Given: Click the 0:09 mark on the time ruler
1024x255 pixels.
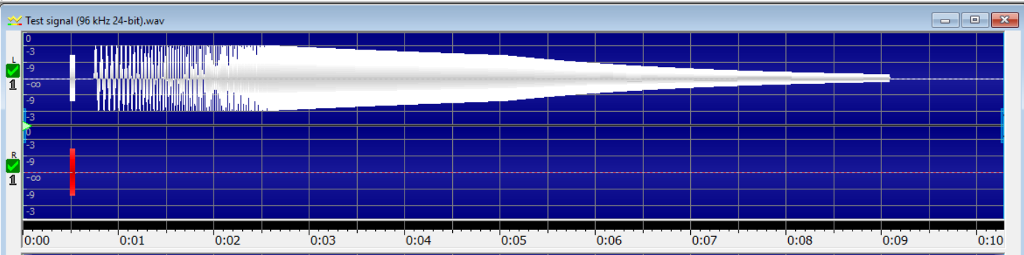Looking at the screenshot, I should (895, 240).
